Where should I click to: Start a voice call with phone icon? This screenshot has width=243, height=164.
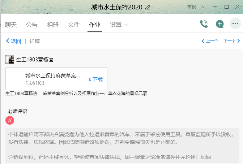204,24
